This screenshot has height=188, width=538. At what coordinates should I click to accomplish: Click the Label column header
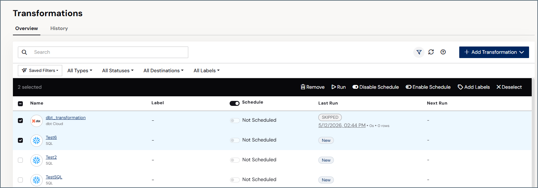pos(157,103)
